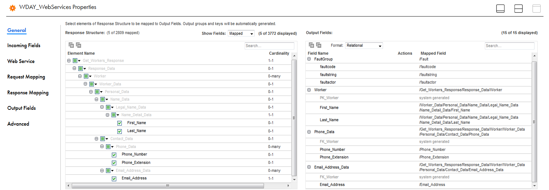
Task: Collapse Phone_Data group in Output Fields
Action: (x=309, y=132)
